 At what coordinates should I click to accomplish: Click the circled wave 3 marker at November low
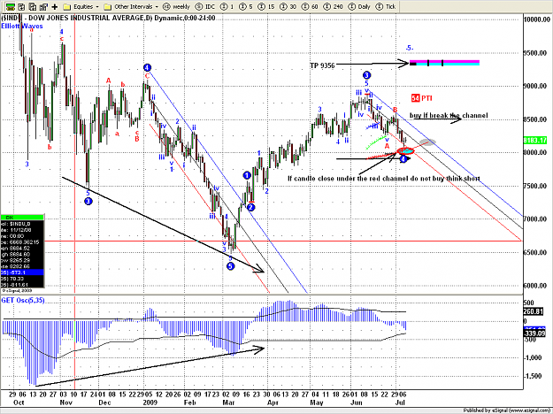88,202
